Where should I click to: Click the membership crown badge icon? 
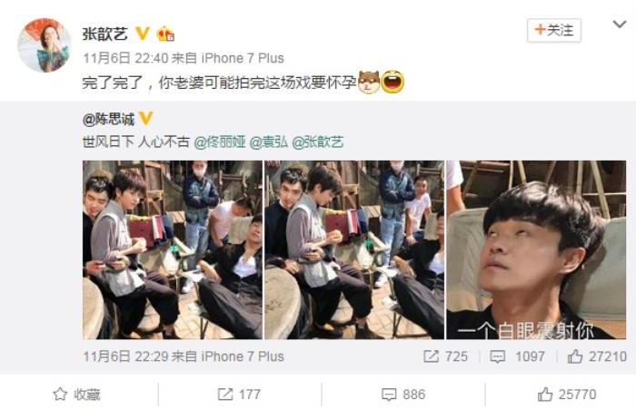[x=166, y=34]
